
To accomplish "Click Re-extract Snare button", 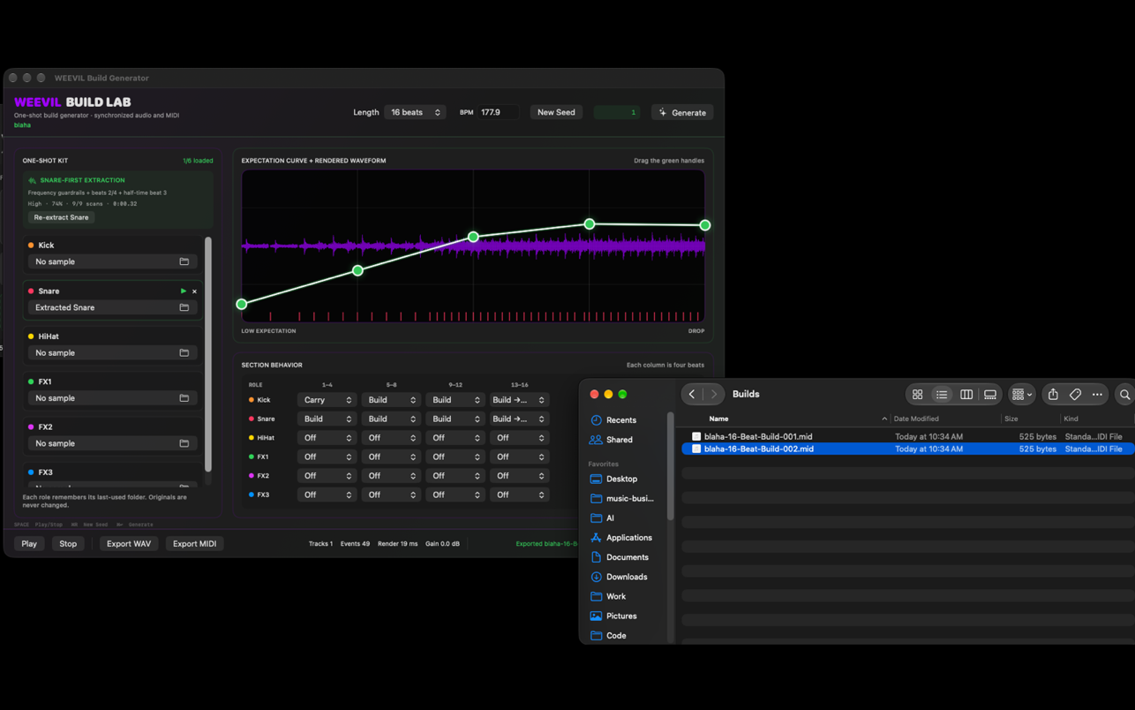I will [61, 217].
